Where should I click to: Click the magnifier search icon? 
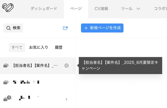click(x=8, y=28)
